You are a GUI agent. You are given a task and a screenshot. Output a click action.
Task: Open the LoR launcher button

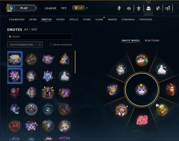[x=78, y=8]
